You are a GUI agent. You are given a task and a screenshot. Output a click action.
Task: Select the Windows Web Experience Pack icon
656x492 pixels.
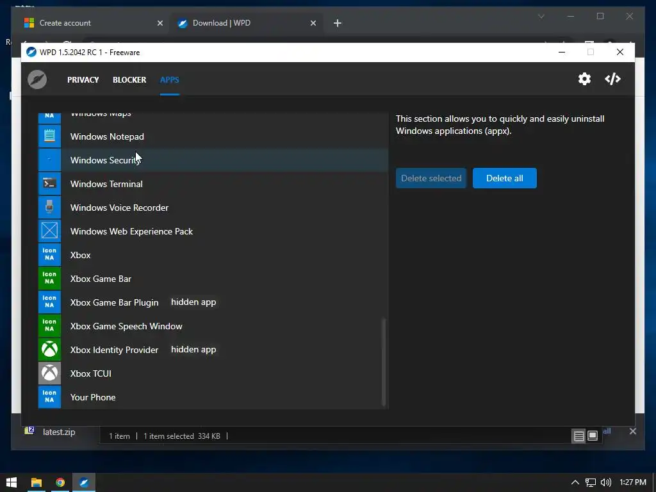coord(49,231)
